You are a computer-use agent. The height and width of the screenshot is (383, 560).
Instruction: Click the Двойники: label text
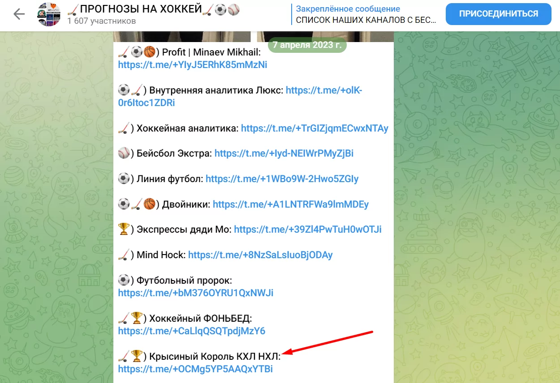186,204
